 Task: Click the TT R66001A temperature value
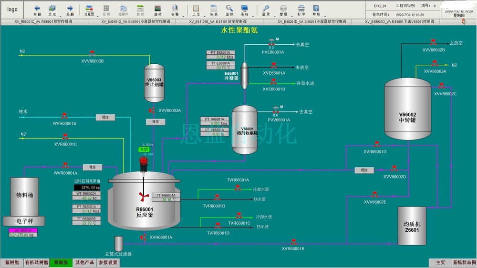[x=166, y=200]
